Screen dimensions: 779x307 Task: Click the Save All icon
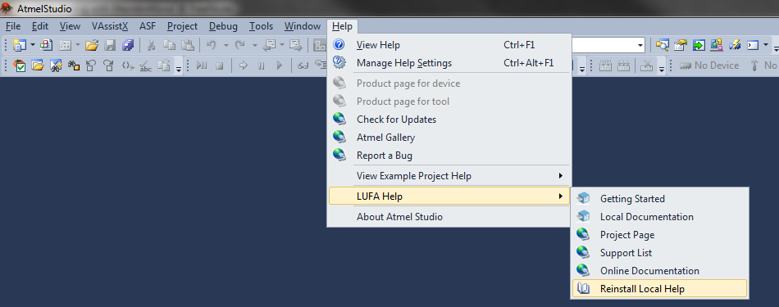[x=128, y=45]
